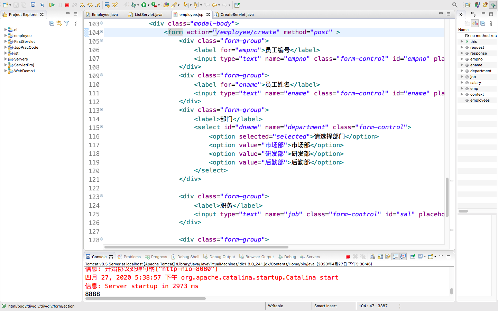This screenshot has width=498, height=311.
Task: Toggle Scroll Lock in Console
Action: click(380, 257)
